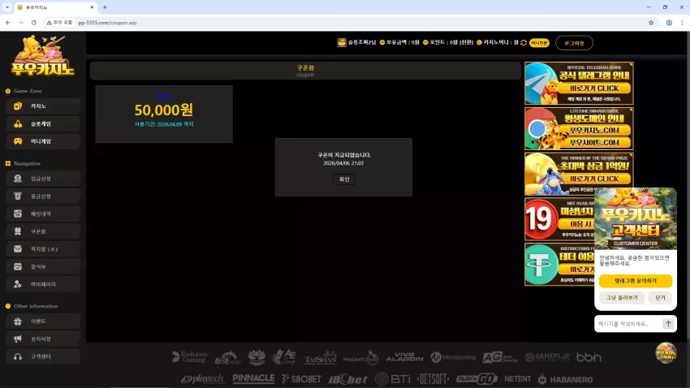Click the Playtech provider logo
The width and height of the screenshot is (690, 388).
pyautogui.click(x=202, y=379)
